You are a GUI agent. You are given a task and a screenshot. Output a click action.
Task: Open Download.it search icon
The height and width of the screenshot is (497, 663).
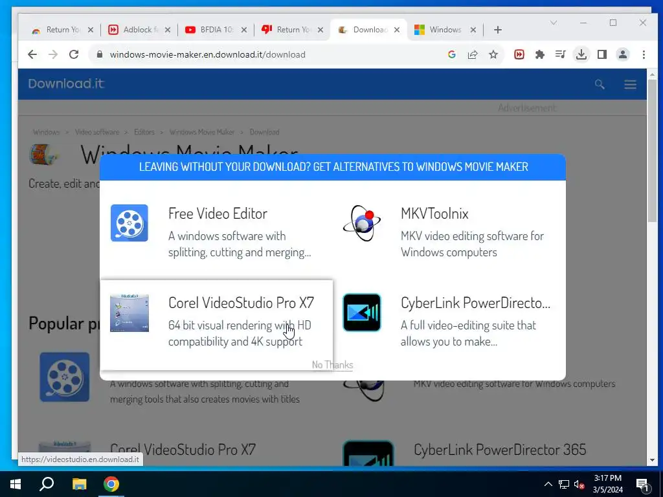[x=600, y=85]
